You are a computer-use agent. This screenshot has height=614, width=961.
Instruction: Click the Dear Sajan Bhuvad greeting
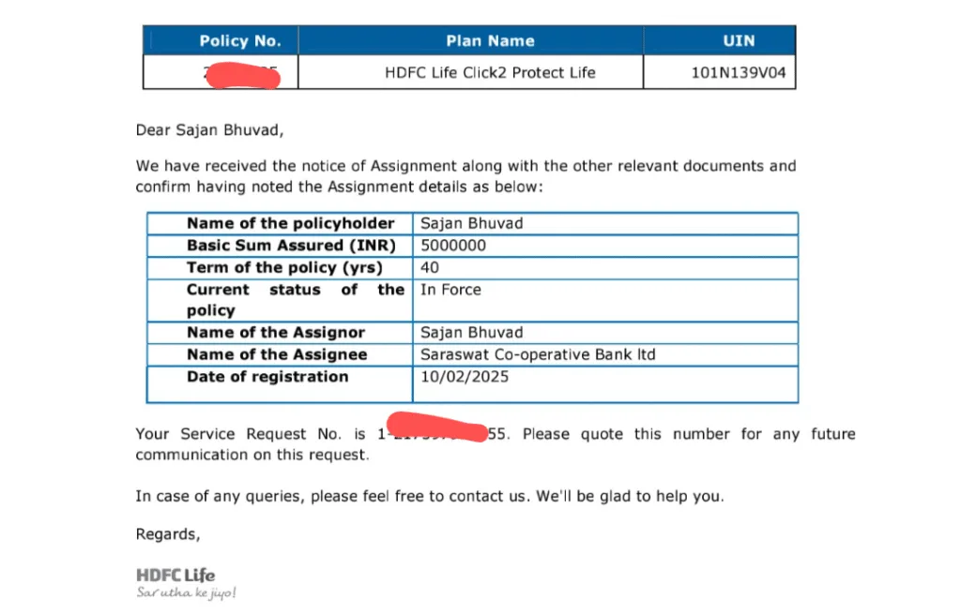(x=209, y=130)
